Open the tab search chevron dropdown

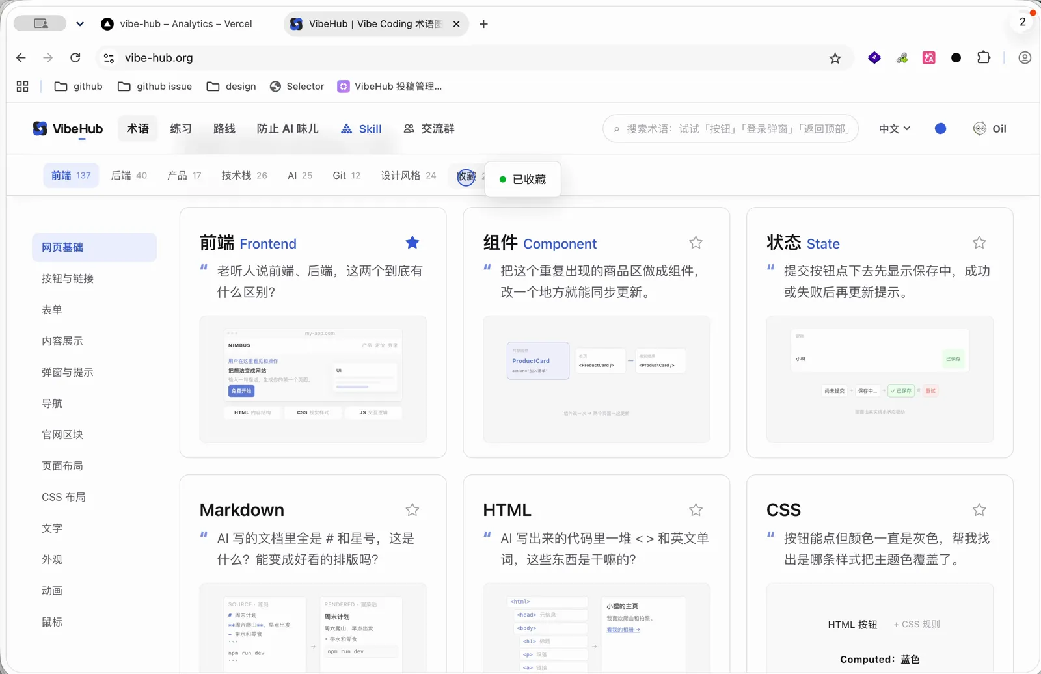tap(80, 24)
